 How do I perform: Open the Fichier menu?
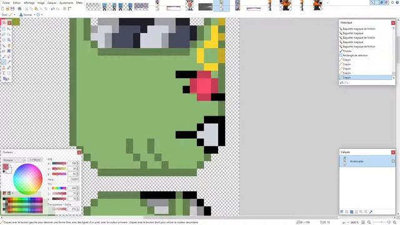6,2
